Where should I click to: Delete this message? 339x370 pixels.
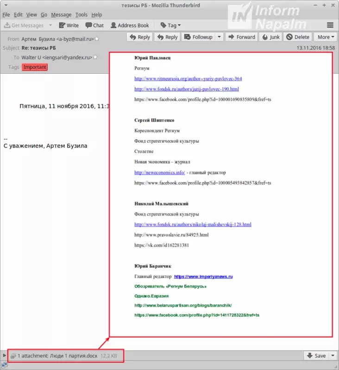pos(298,37)
